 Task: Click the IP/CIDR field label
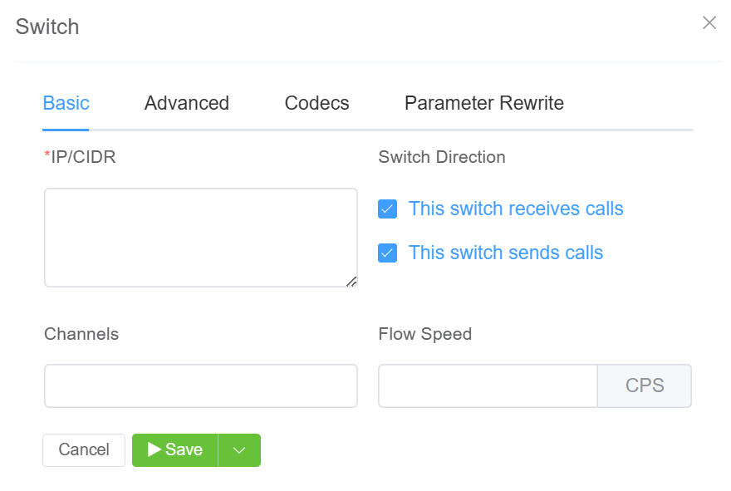pos(82,157)
